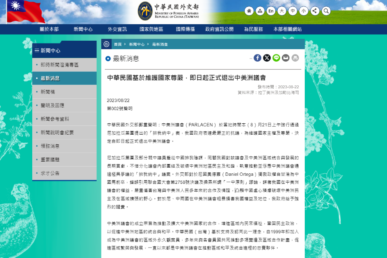Click the 2023/08/22 date line
Screen dimensions: 387x258
pyautogui.click(x=118, y=100)
